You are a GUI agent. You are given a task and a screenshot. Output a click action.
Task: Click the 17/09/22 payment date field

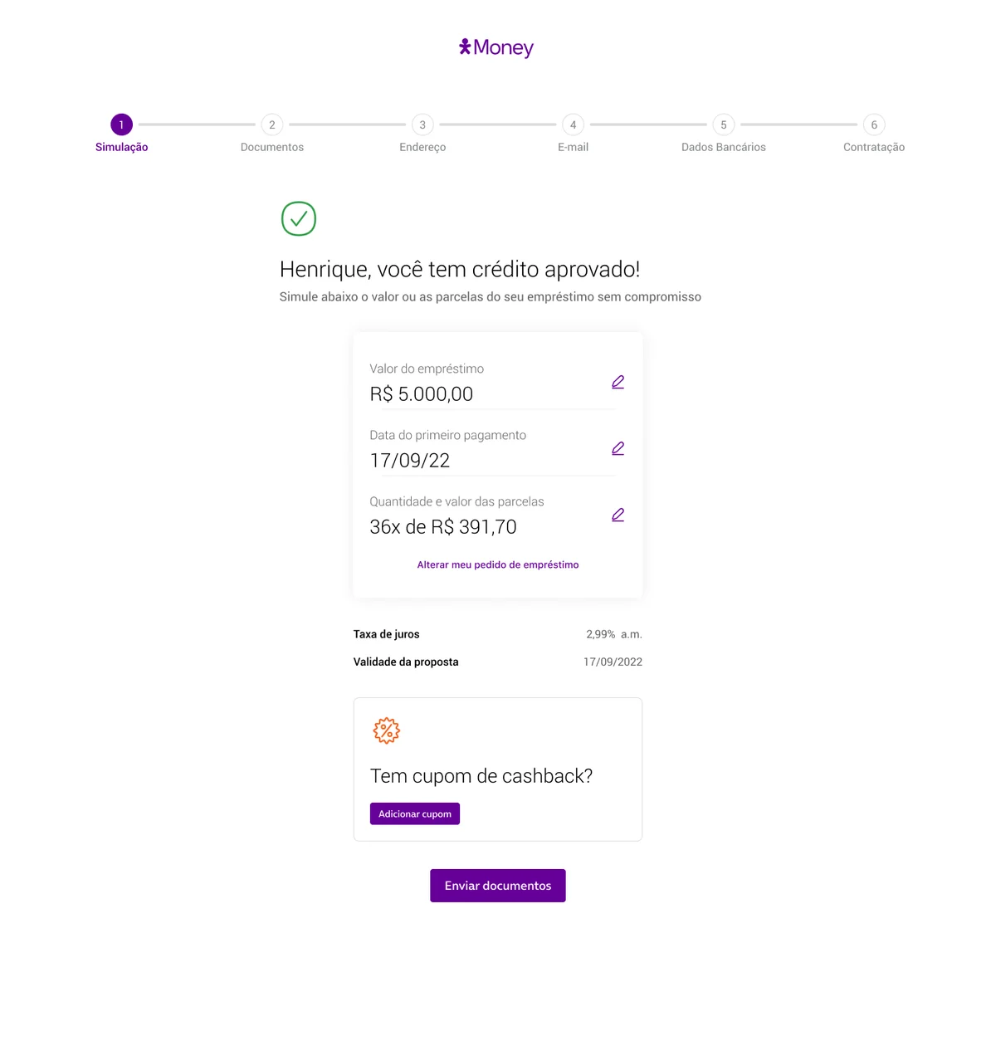[491, 452]
